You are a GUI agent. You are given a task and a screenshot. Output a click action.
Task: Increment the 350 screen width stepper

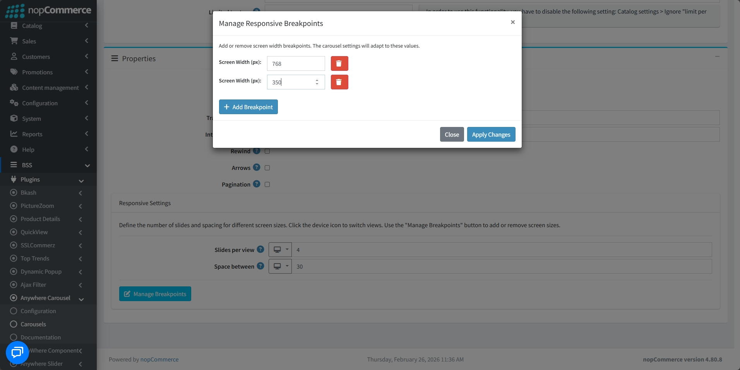(317, 80)
